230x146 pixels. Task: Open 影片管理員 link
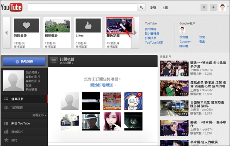pyautogui.click(x=152, y=34)
